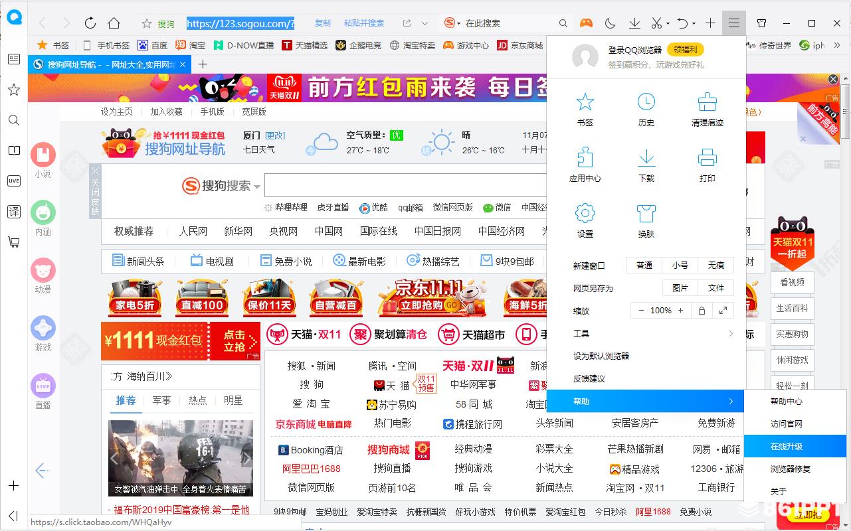Viewport: 851px width, 531px height.
Task: Save webpage as 文件 button
Action: coord(716,287)
